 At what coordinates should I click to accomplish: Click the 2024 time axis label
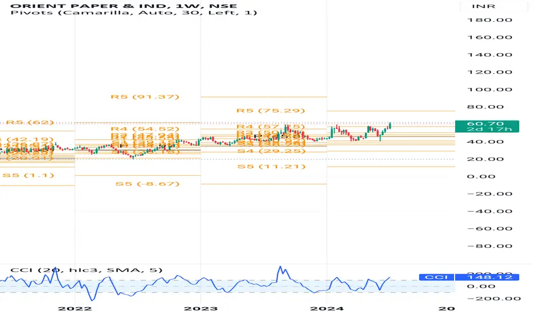click(x=327, y=308)
